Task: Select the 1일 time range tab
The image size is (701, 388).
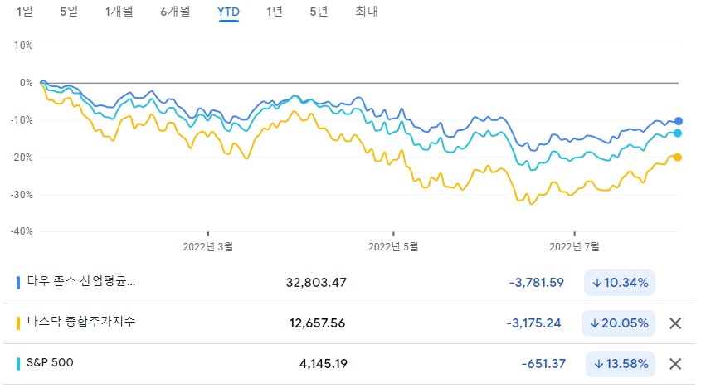Action: point(25,11)
